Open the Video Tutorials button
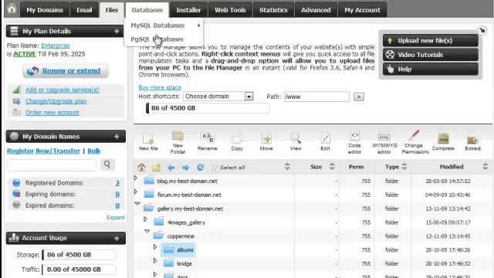494x278 pixels. [x=431, y=55]
